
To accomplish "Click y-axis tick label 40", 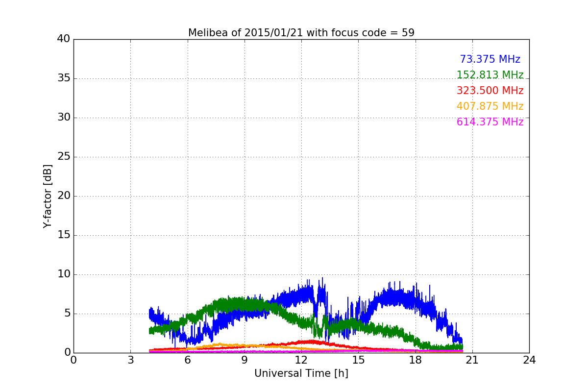I will pos(64,39).
